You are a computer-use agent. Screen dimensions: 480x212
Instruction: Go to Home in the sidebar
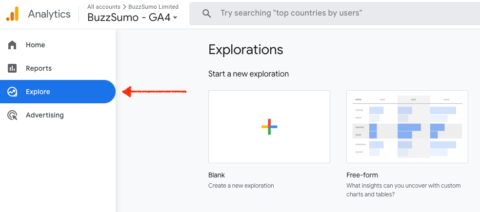coord(36,45)
